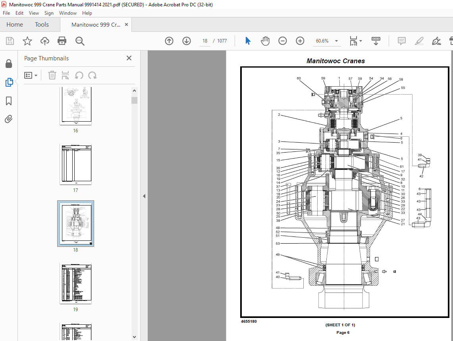453x341 pixels.
Task: Select page 16 thumbnail
Action: click(76, 106)
